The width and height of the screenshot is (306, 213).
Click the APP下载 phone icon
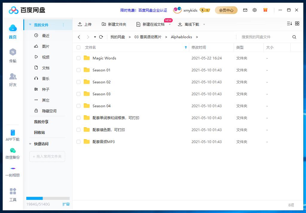coord(13,132)
